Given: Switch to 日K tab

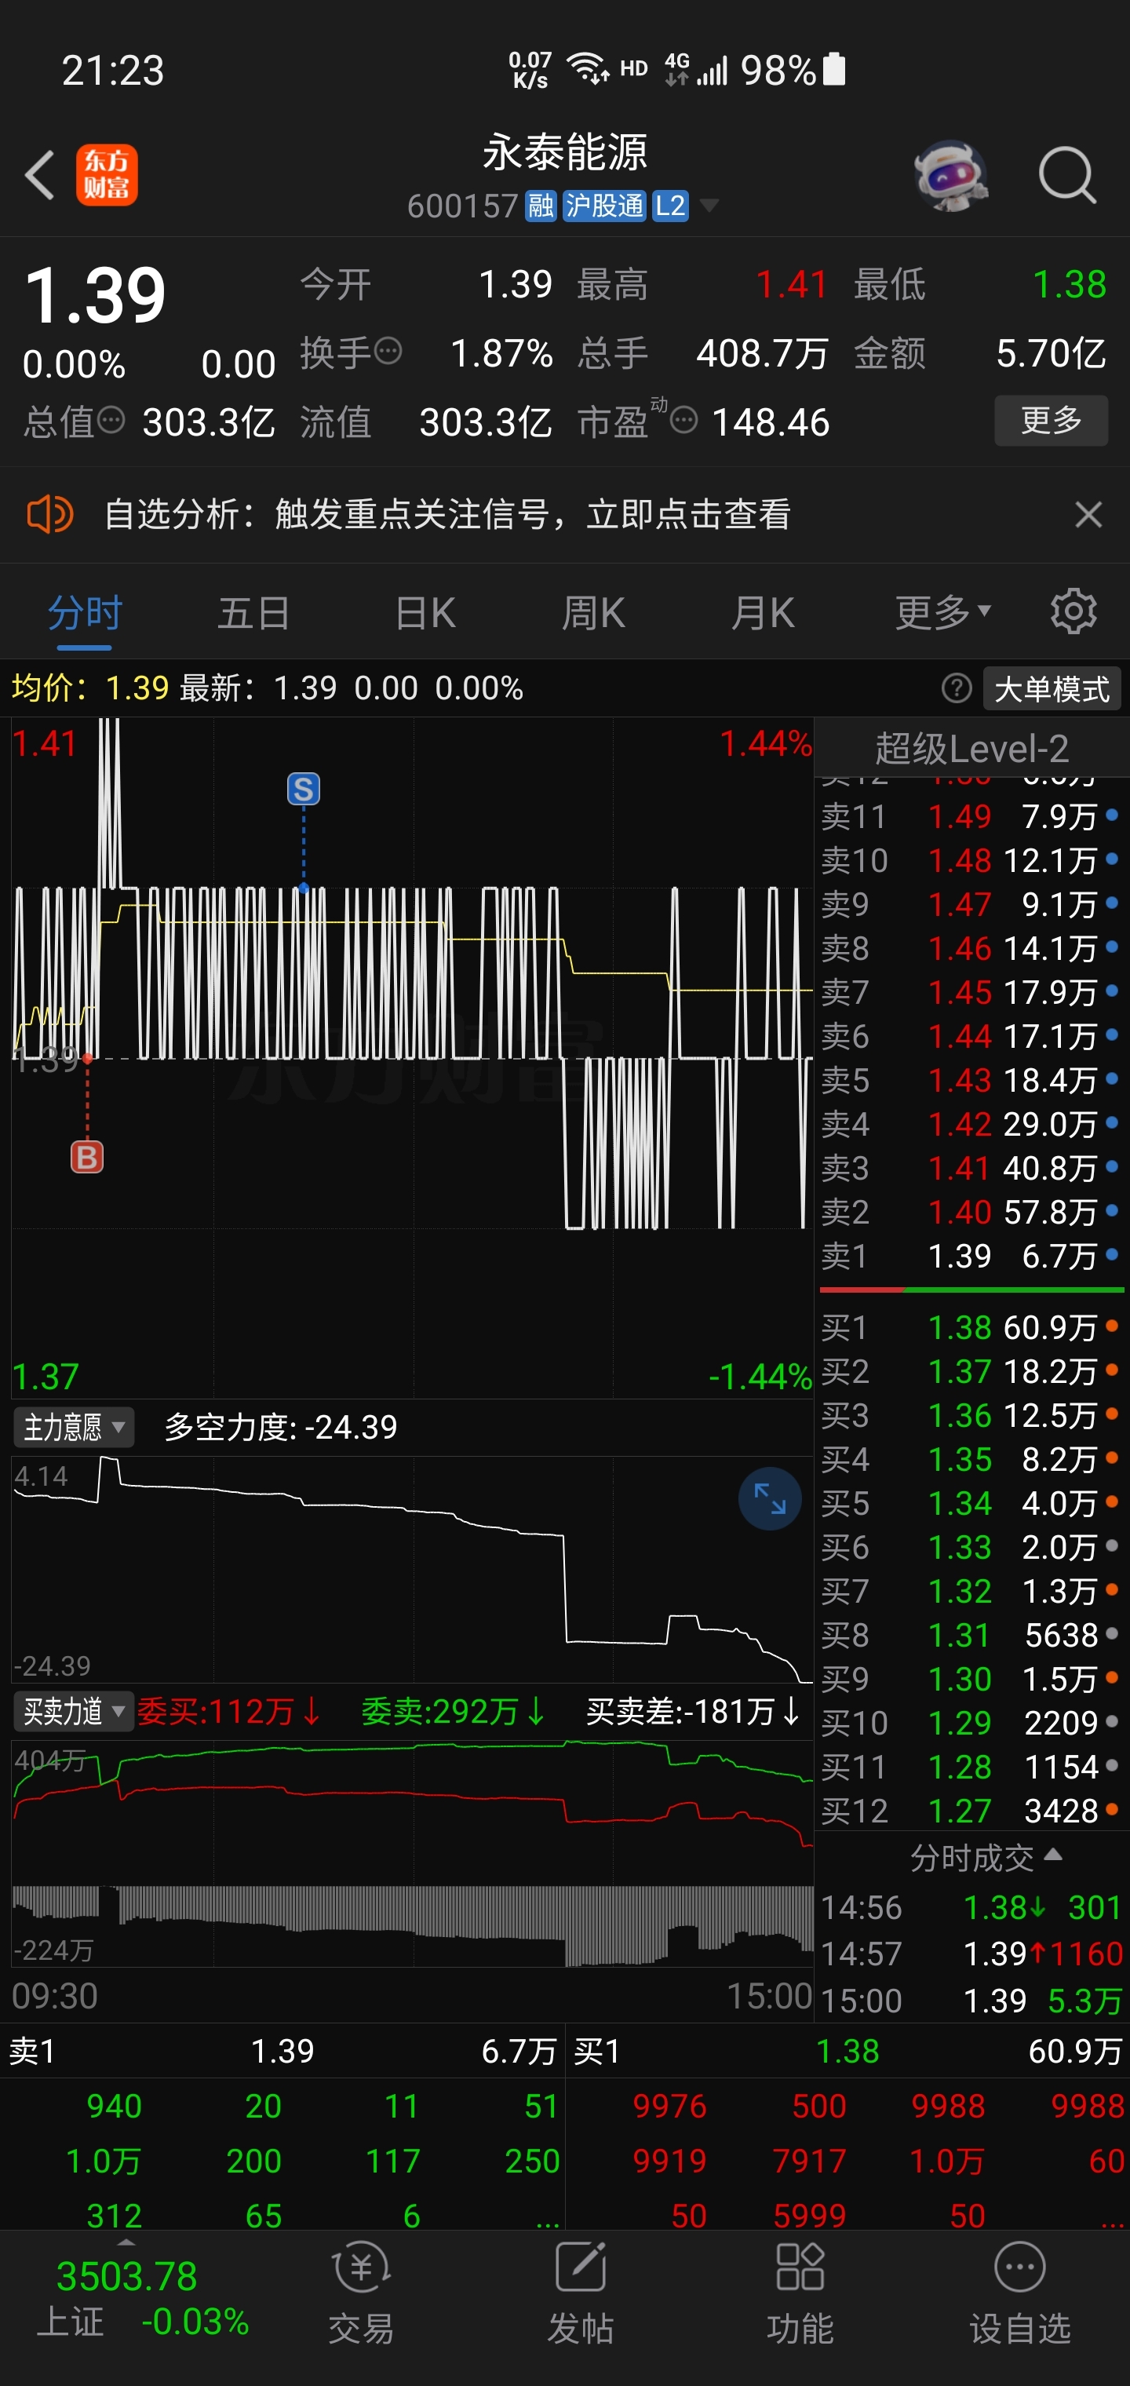Looking at the screenshot, I should [x=425, y=613].
